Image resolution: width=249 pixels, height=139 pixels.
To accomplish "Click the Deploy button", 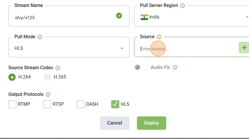I will (151, 123).
